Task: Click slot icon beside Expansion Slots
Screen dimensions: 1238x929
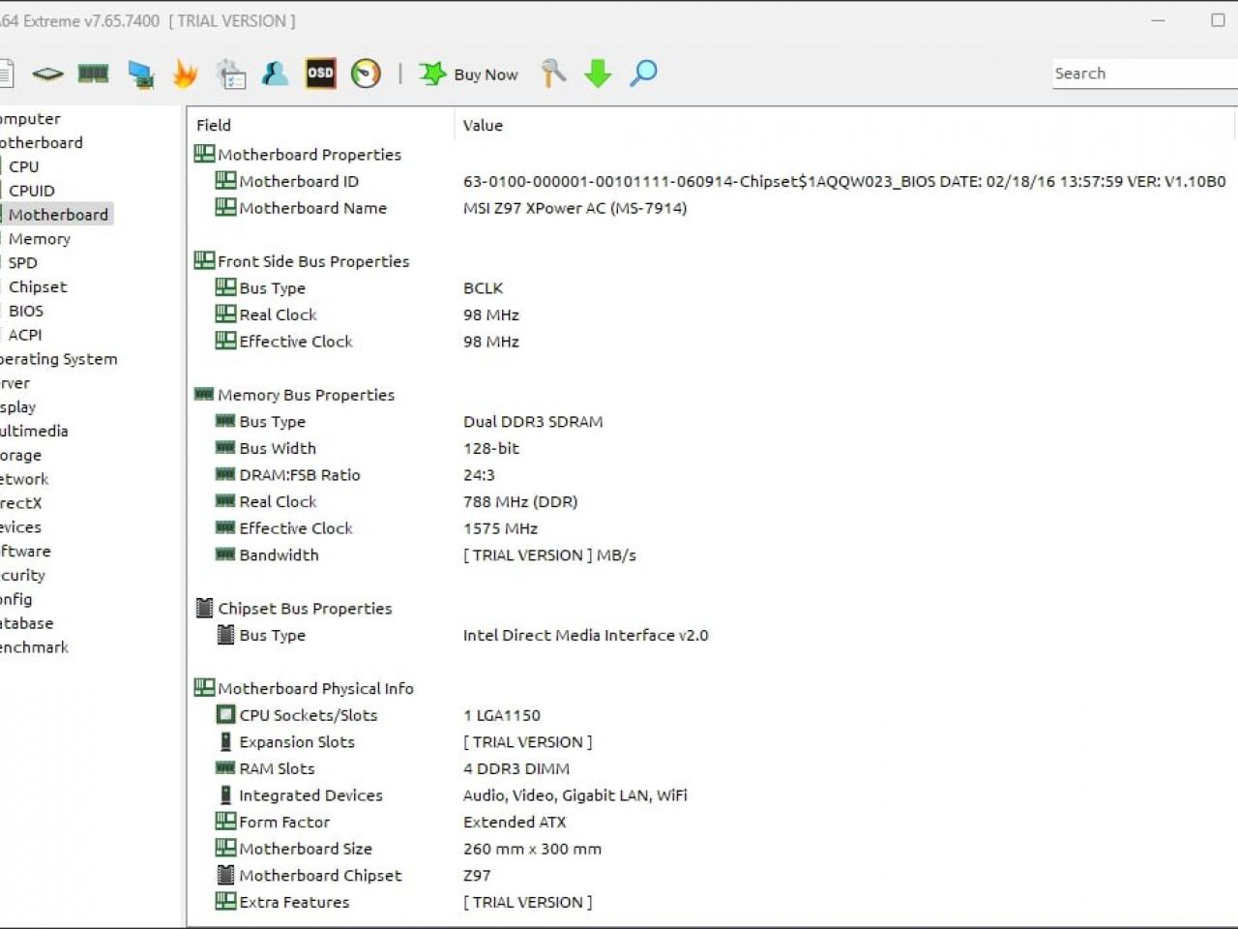Action: 225,741
